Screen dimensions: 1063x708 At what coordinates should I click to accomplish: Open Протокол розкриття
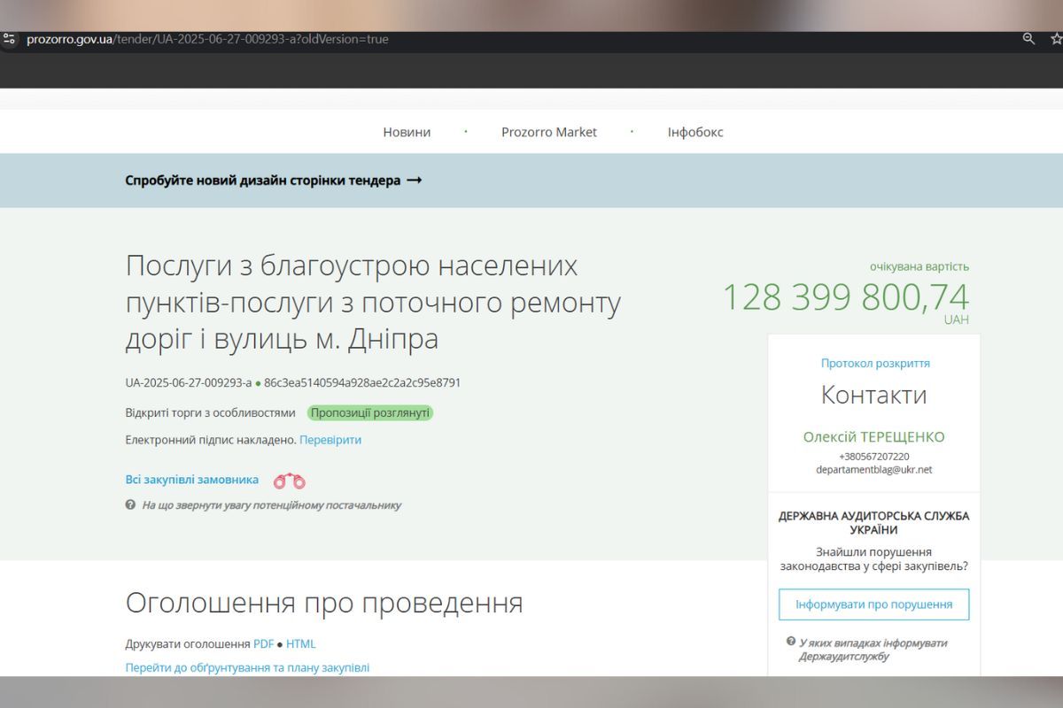tap(873, 363)
